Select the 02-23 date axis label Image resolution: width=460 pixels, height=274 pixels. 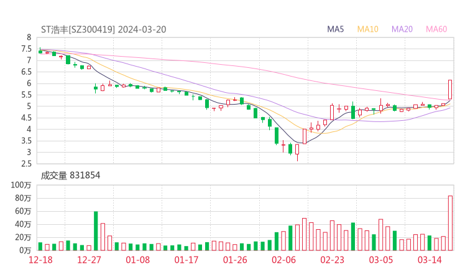pos(332,260)
